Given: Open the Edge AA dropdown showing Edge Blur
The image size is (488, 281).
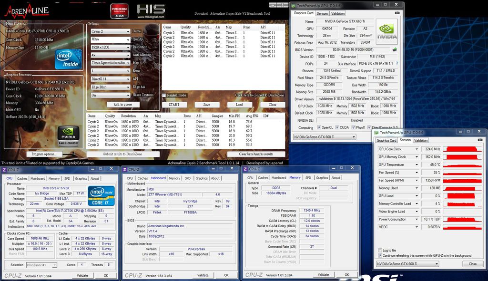Looking at the screenshot, I should (x=110, y=87).
